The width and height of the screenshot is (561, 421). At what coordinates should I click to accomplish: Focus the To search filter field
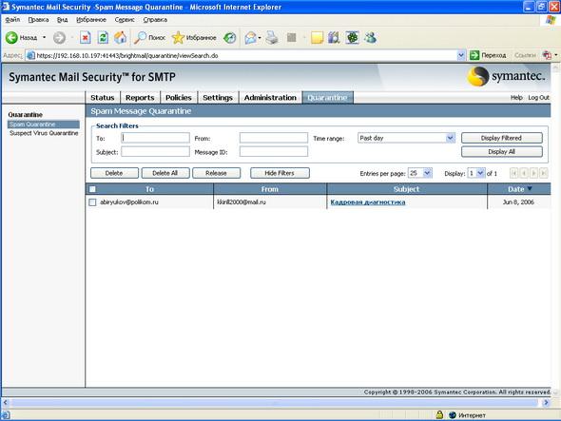[155, 138]
